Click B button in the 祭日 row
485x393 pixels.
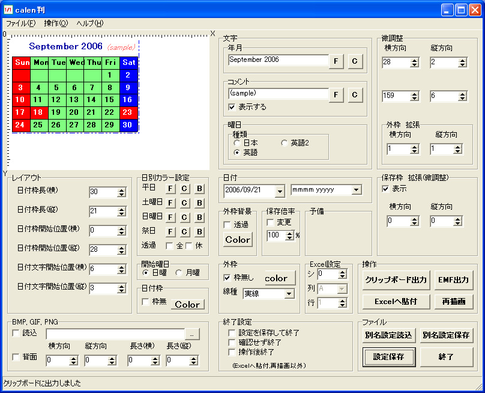click(x=199, y=231)
